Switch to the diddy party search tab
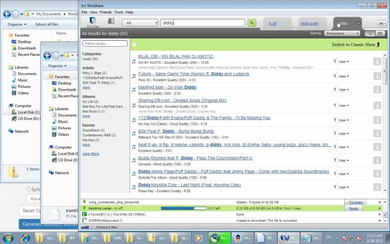390x244 pixels. (310, 23)
